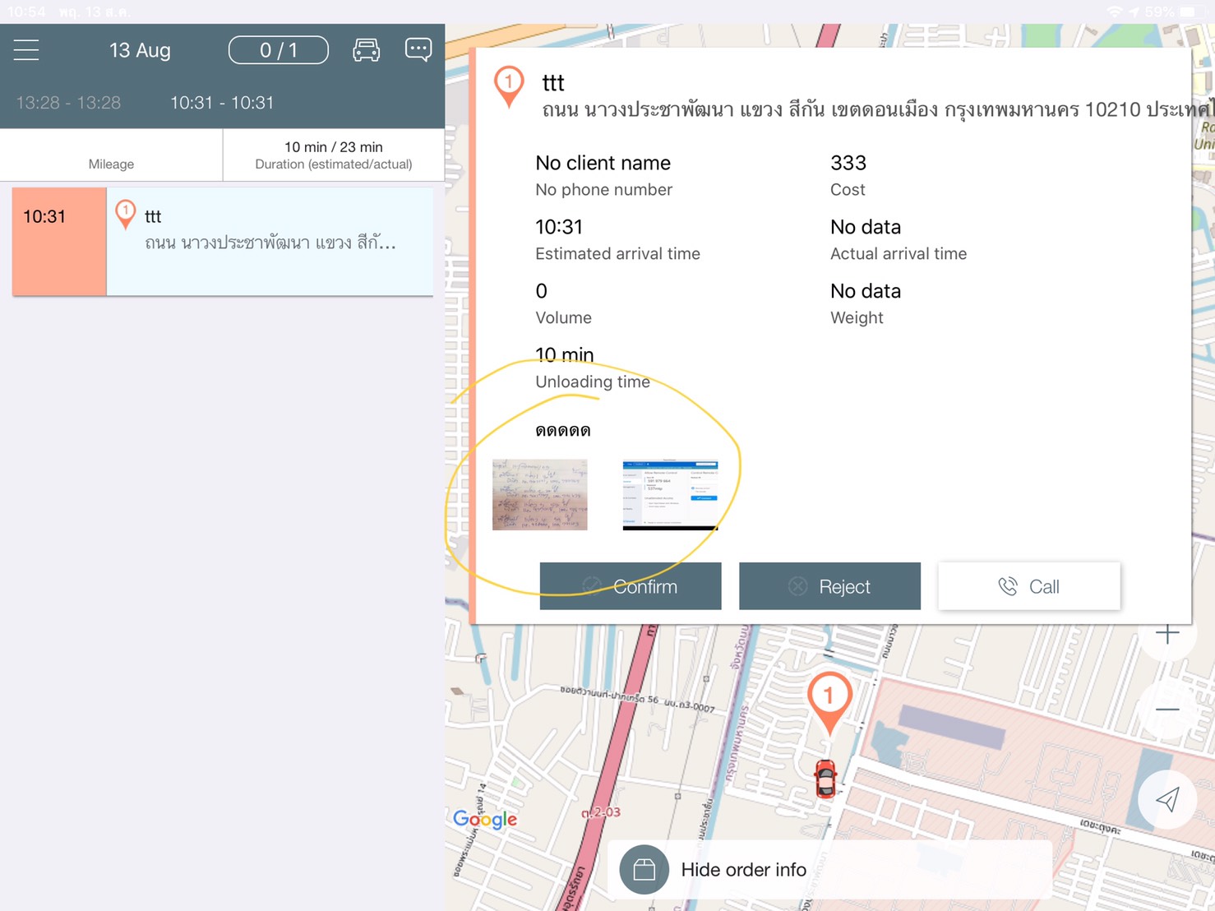Select the 10:31 - 10:31 time range

point(221,103)
